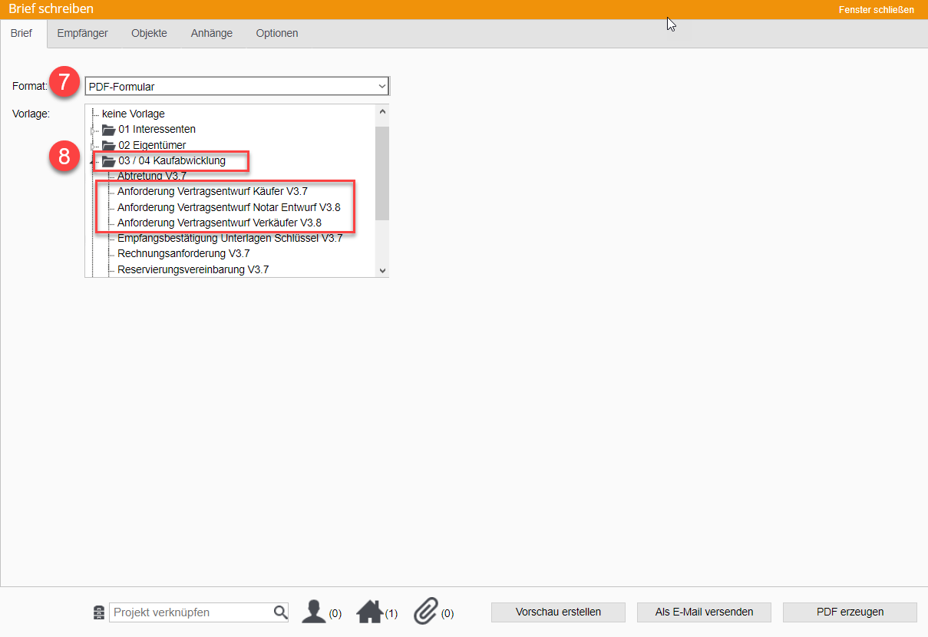Expand the 02 Eigentümer tree node arrow

pos(92,146)
